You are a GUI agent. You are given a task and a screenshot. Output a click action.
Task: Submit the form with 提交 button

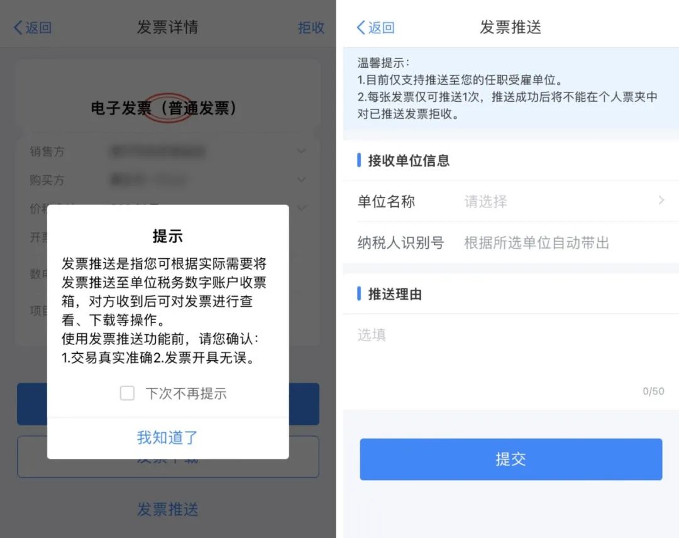pyautogui.click(x=511, y=459)
